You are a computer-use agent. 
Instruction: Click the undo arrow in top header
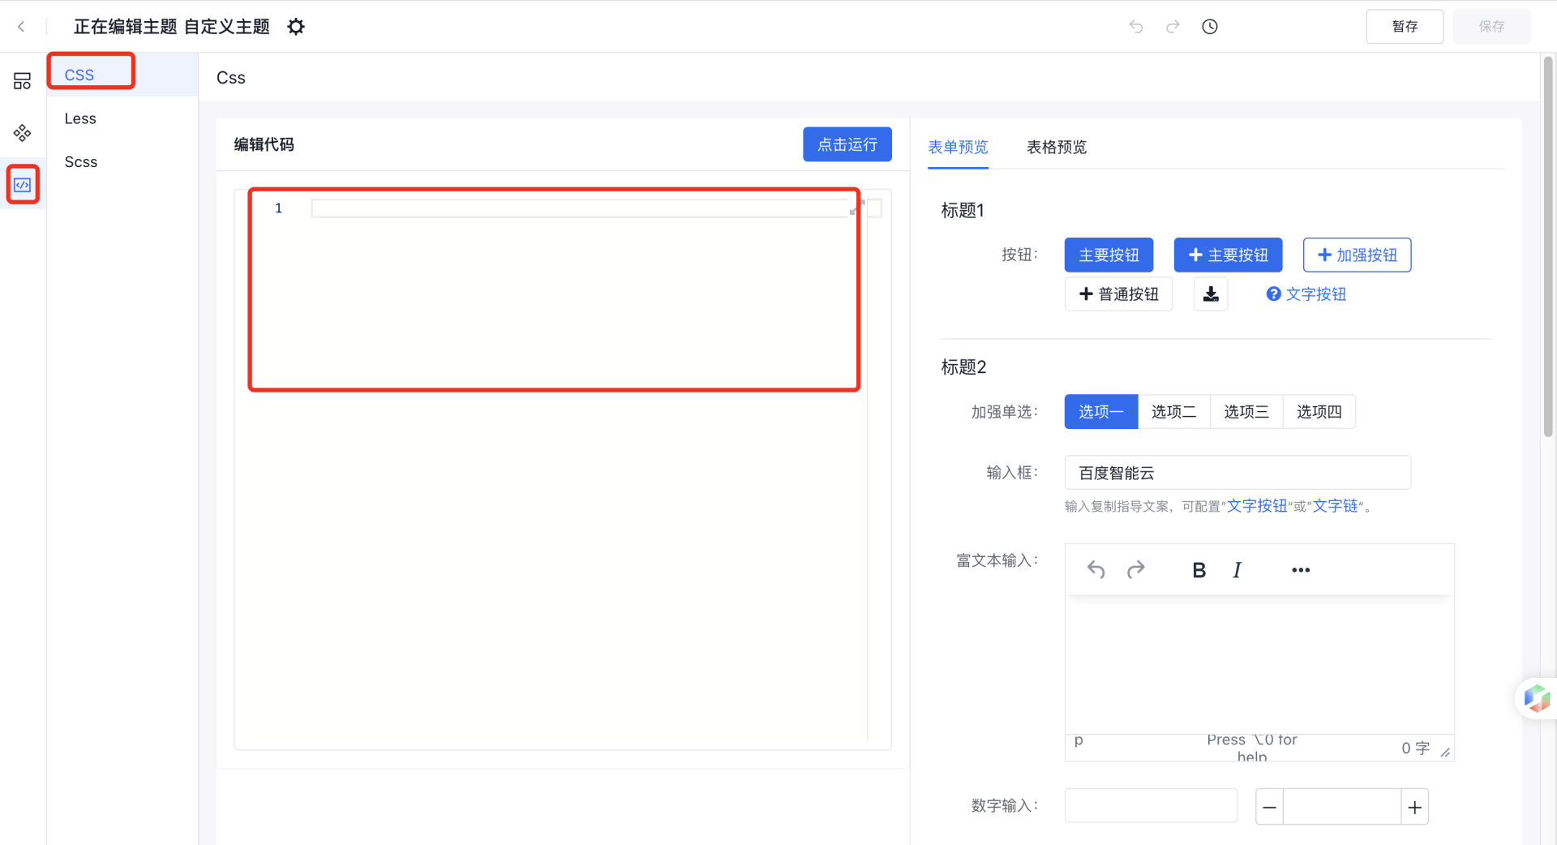click(x=1136, y=27)
